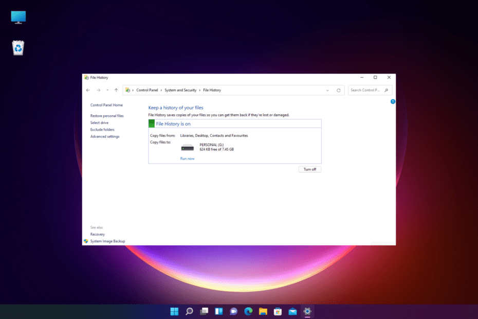Open Restore personal files
This screenshot has height=319, width=478.
point(107,116)
